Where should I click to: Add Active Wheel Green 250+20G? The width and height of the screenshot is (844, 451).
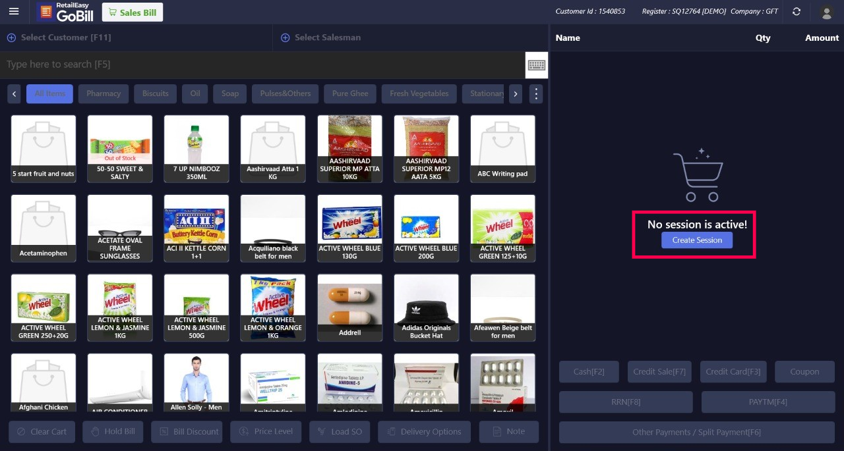(44, 308)
